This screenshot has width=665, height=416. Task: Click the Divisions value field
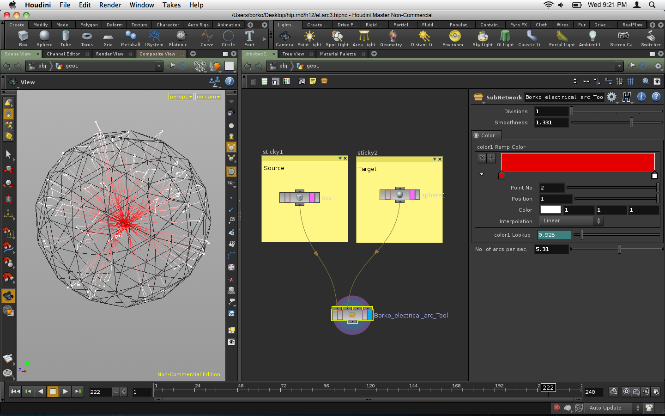click(x=551, y=111)
